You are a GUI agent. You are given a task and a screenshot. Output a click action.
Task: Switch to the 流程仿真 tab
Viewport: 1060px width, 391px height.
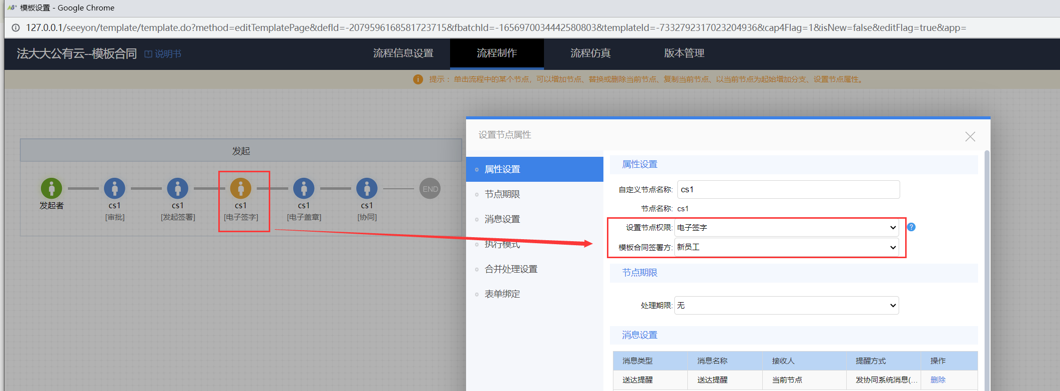click(x=590, y=53)
